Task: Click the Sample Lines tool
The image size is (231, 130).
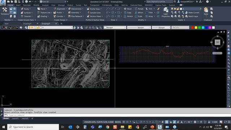Action: click(x=94, y=13)
